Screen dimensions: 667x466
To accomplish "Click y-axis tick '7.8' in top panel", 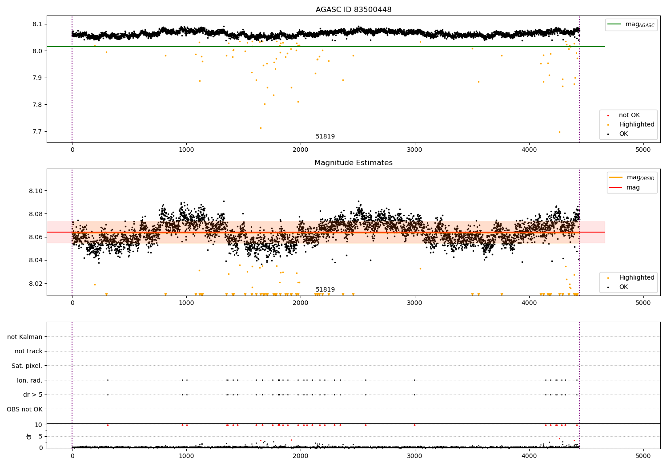I will click(38, 105).
